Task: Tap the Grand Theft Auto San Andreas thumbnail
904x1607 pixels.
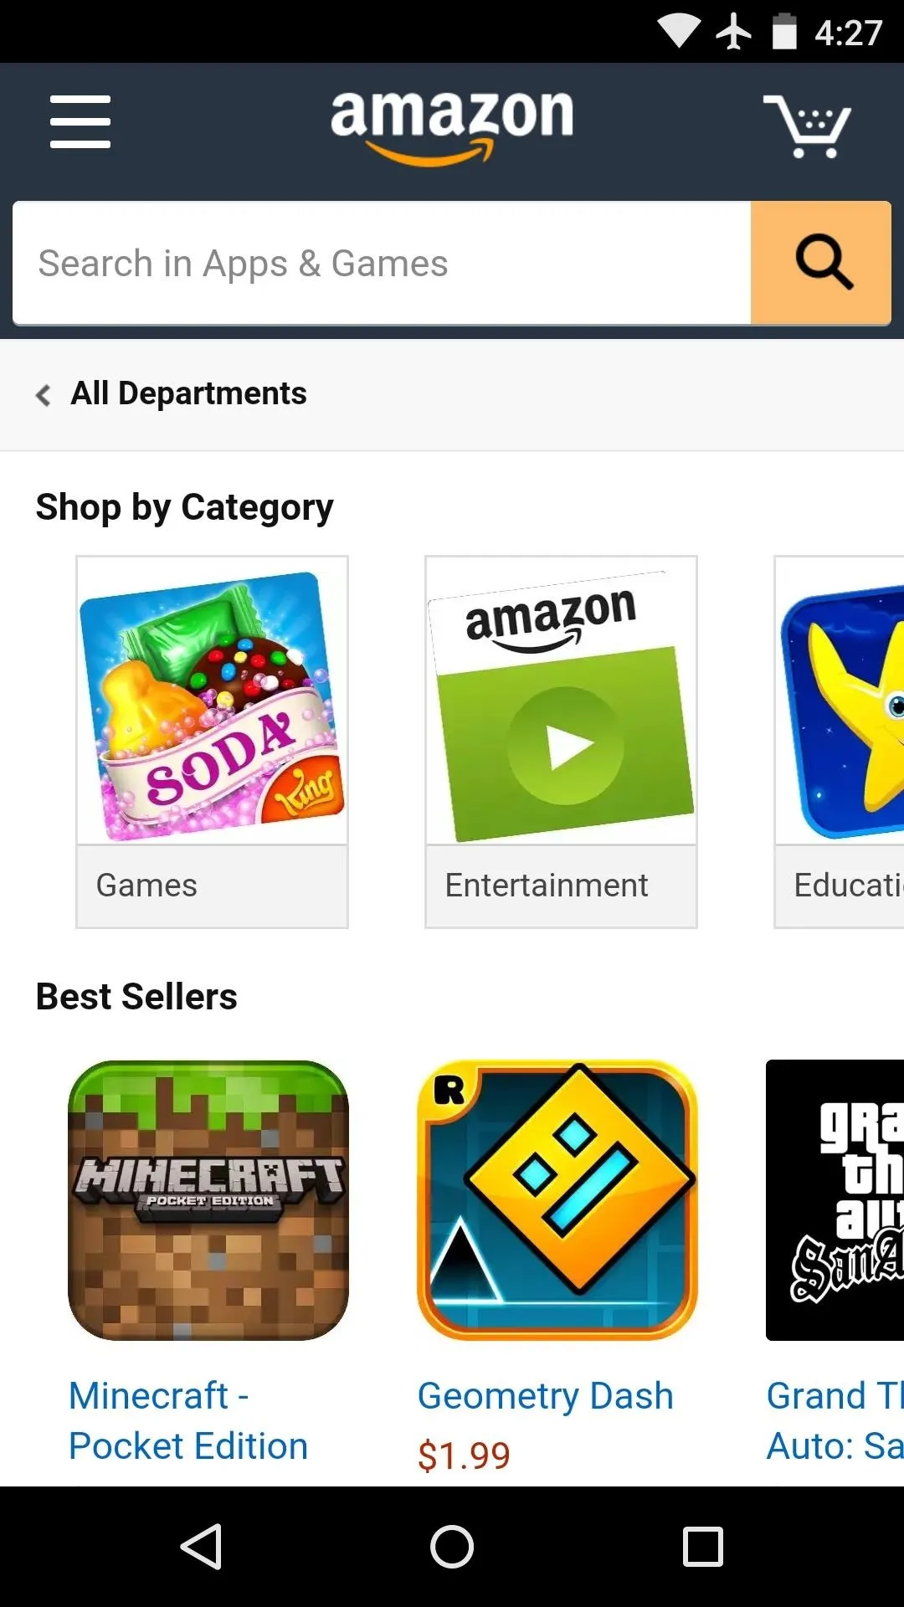Action: (x=835, y=1200)
